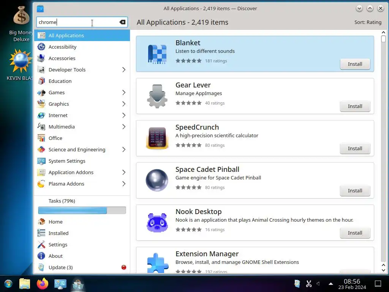Open the Big Money Deluxe desktop icon

point(21,24)
